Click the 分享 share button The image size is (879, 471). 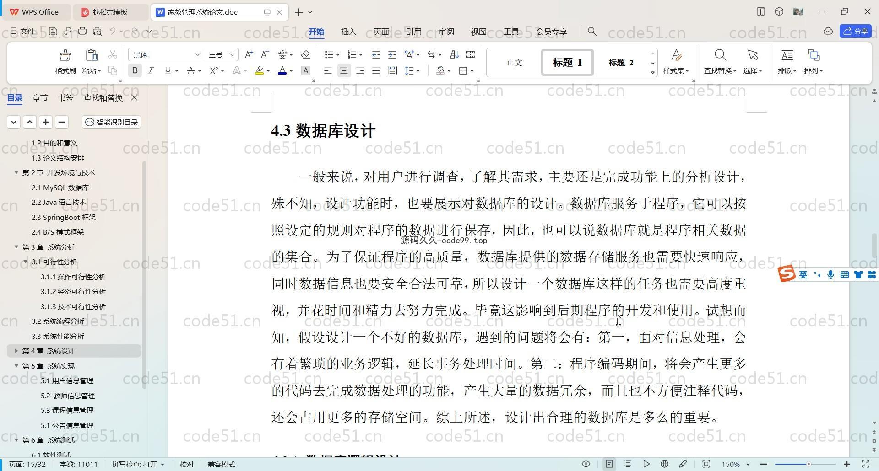click(x=856, y=31)
